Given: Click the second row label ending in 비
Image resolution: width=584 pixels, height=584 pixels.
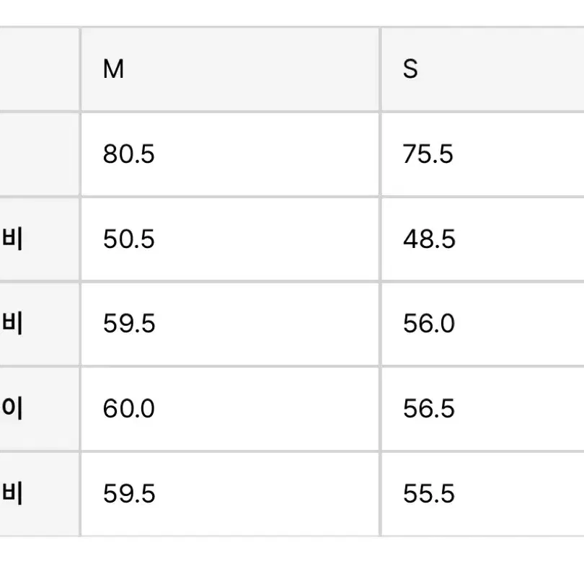Looking at the screenshot, I should pyautogui.click(x=12, y=323).
